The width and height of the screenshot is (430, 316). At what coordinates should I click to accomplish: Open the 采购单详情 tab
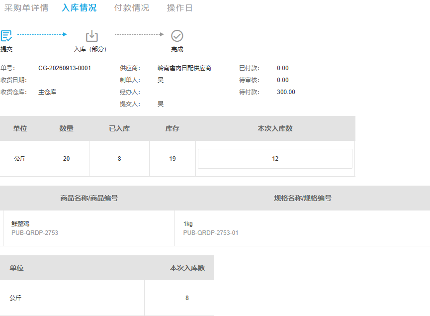[x=26, y=7]
